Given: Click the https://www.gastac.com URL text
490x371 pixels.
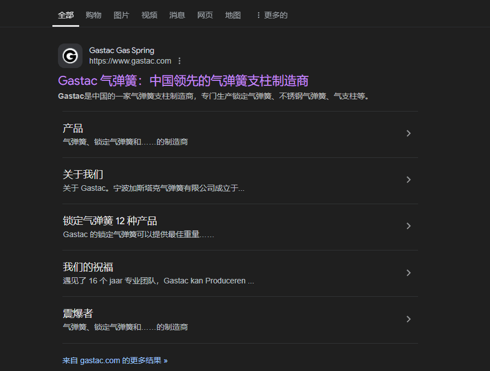Looking at the screenshot, I should (x=130, y=61).
